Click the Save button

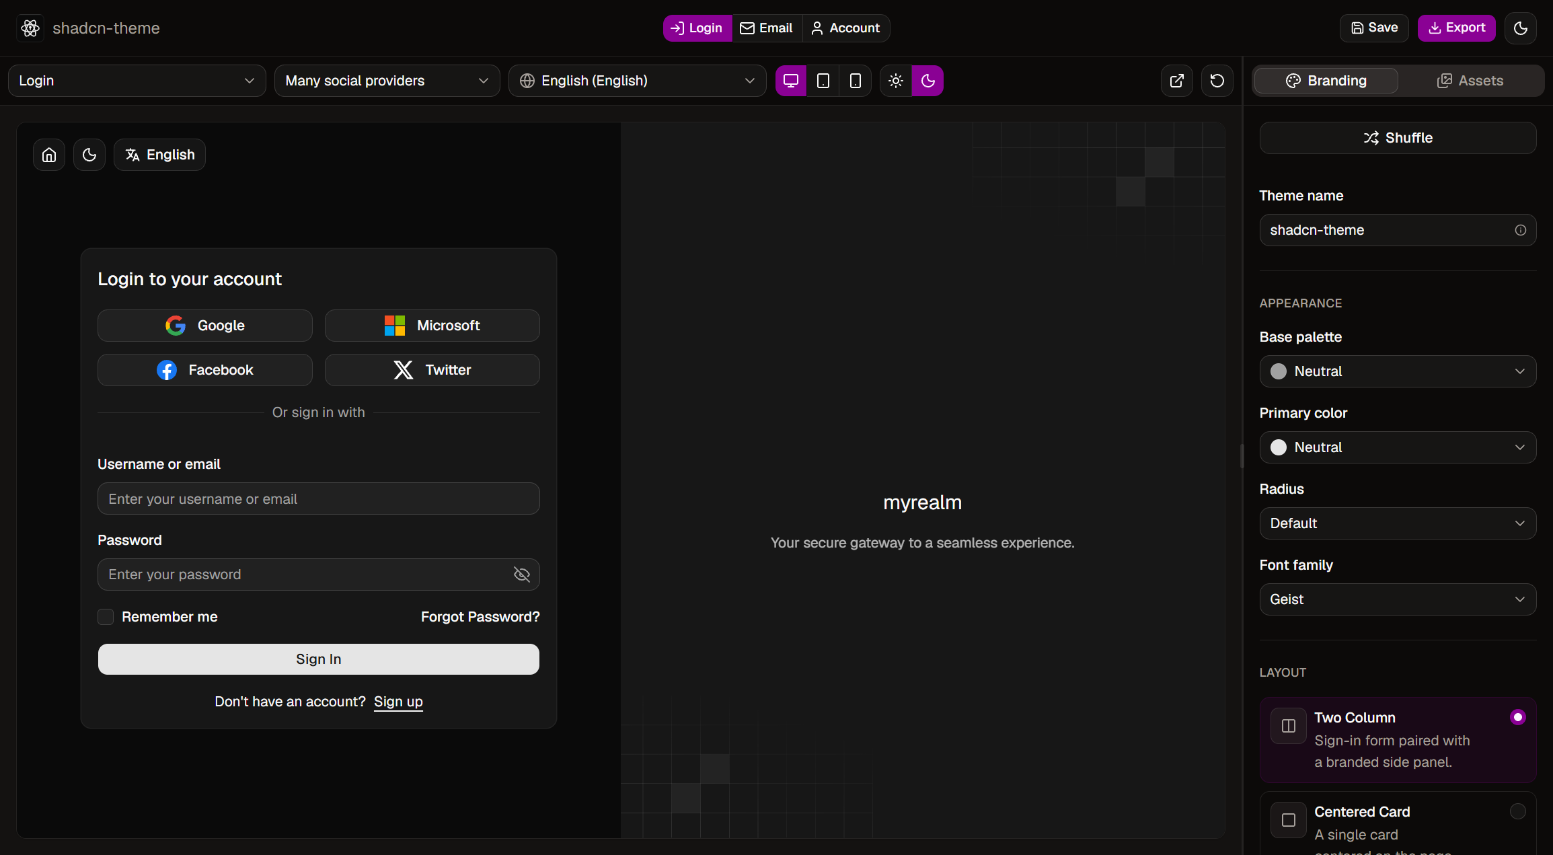[x=1374, y=28]
